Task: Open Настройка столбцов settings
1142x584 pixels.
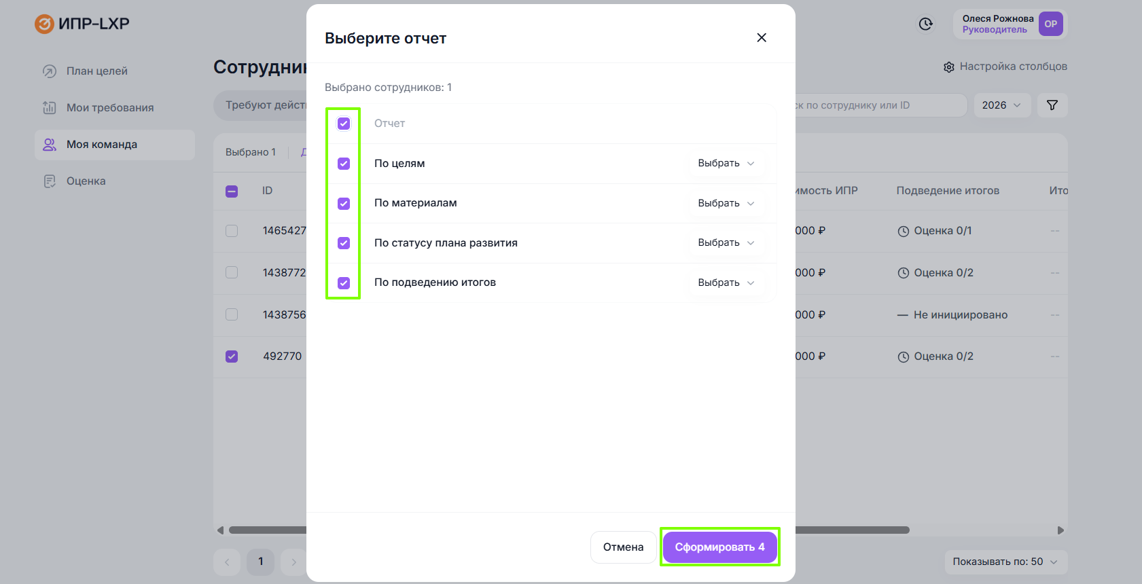Action: point(1005,67)
